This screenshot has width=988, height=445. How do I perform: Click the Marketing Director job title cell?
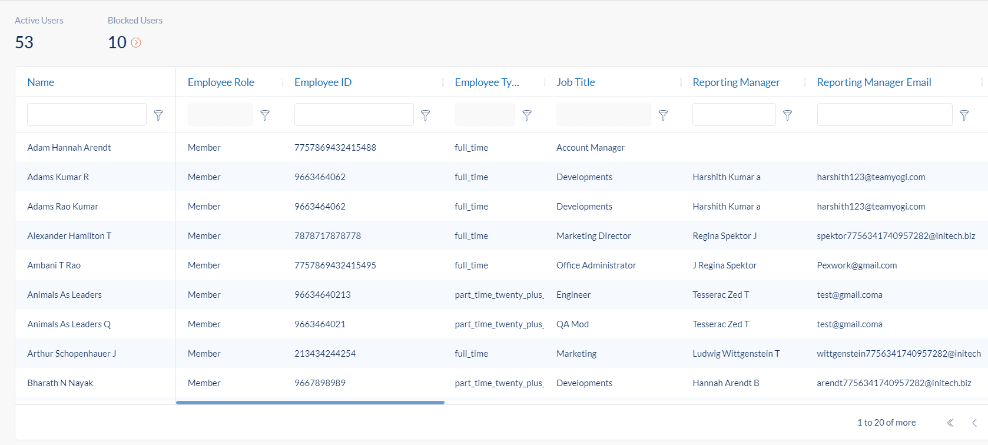click(594, 236)
